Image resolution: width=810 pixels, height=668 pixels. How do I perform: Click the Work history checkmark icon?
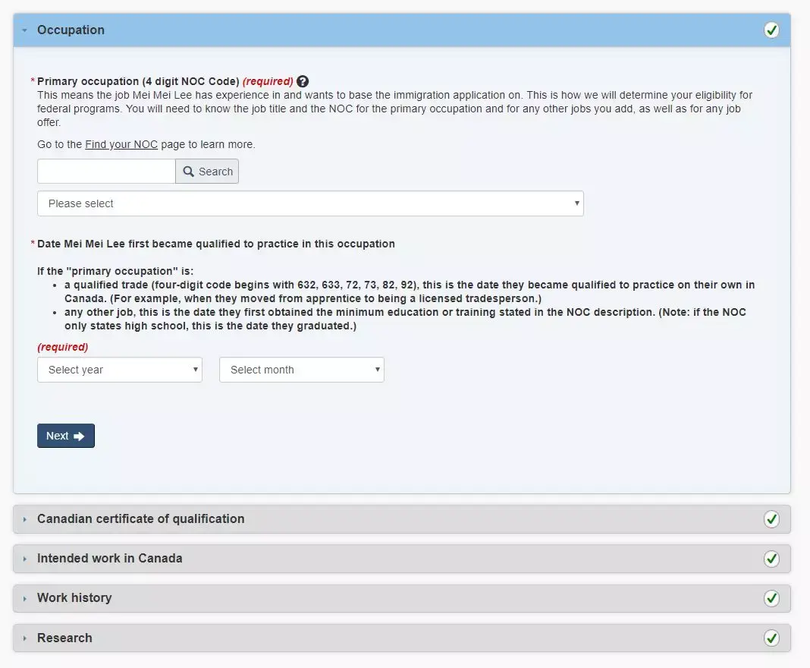coord(771,598)
